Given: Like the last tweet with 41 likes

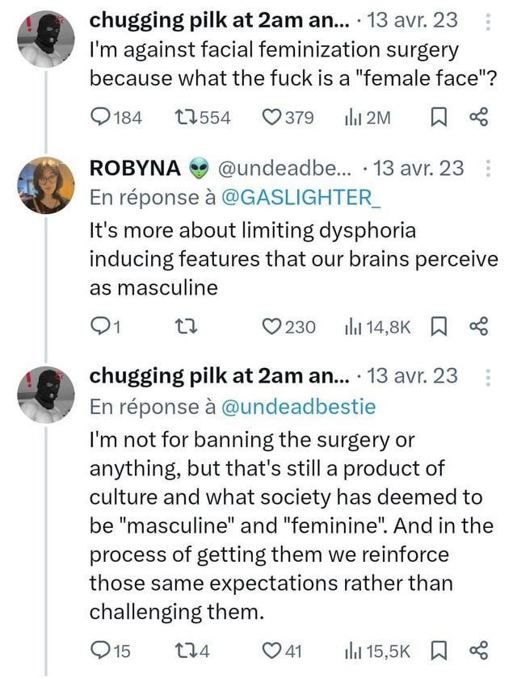Looking at the screenshot, I should tap(272, 651).
